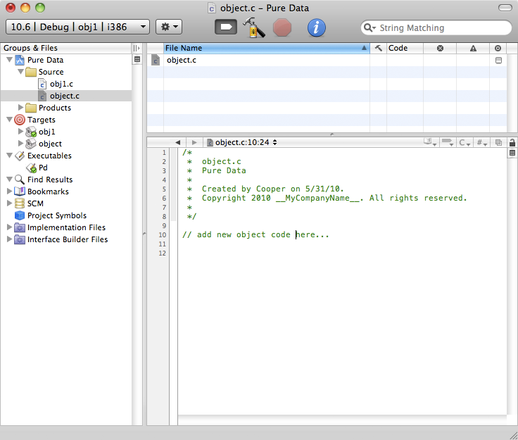The width and height of the screenshot is (518, 440).
Task: Collapse the Targets group
Action: coord(10,120)
